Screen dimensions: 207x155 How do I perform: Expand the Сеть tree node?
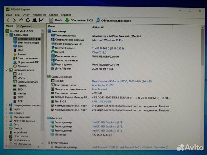(7, 125)
